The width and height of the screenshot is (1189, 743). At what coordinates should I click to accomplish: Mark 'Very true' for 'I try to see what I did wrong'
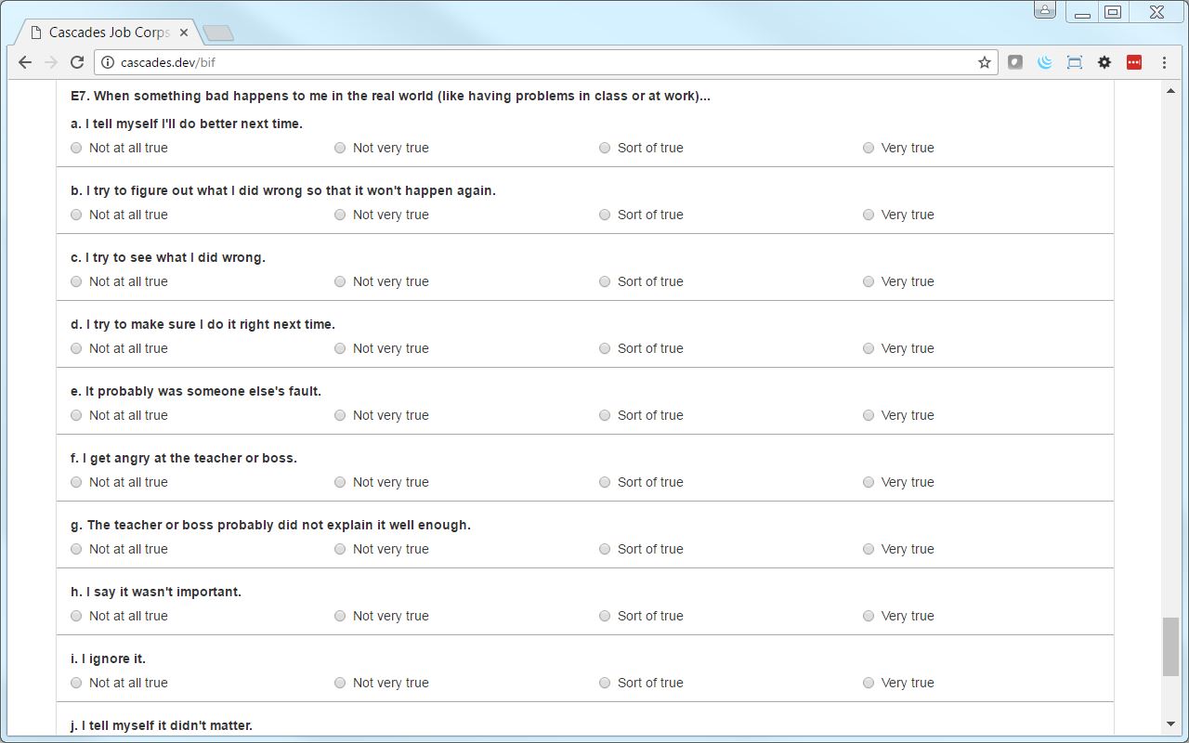[x=869, y=281]
